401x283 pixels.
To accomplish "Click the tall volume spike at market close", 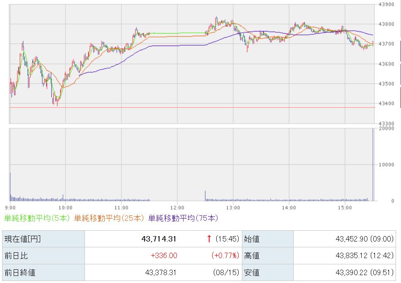I will coord(373,164).
